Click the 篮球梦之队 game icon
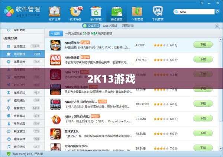223x157 pixels. (55, 134)
